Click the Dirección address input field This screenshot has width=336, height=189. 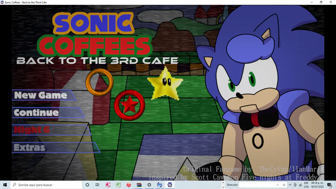[x=257, y=185]
